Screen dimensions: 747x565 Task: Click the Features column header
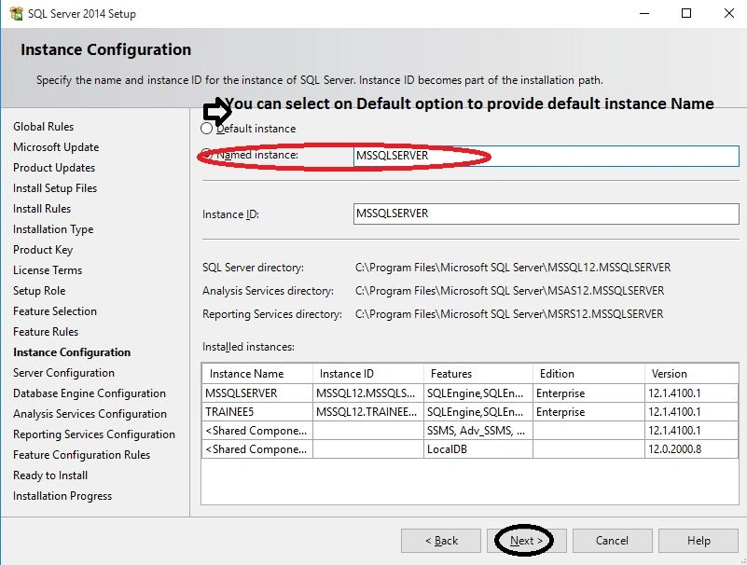pos(478,374)
